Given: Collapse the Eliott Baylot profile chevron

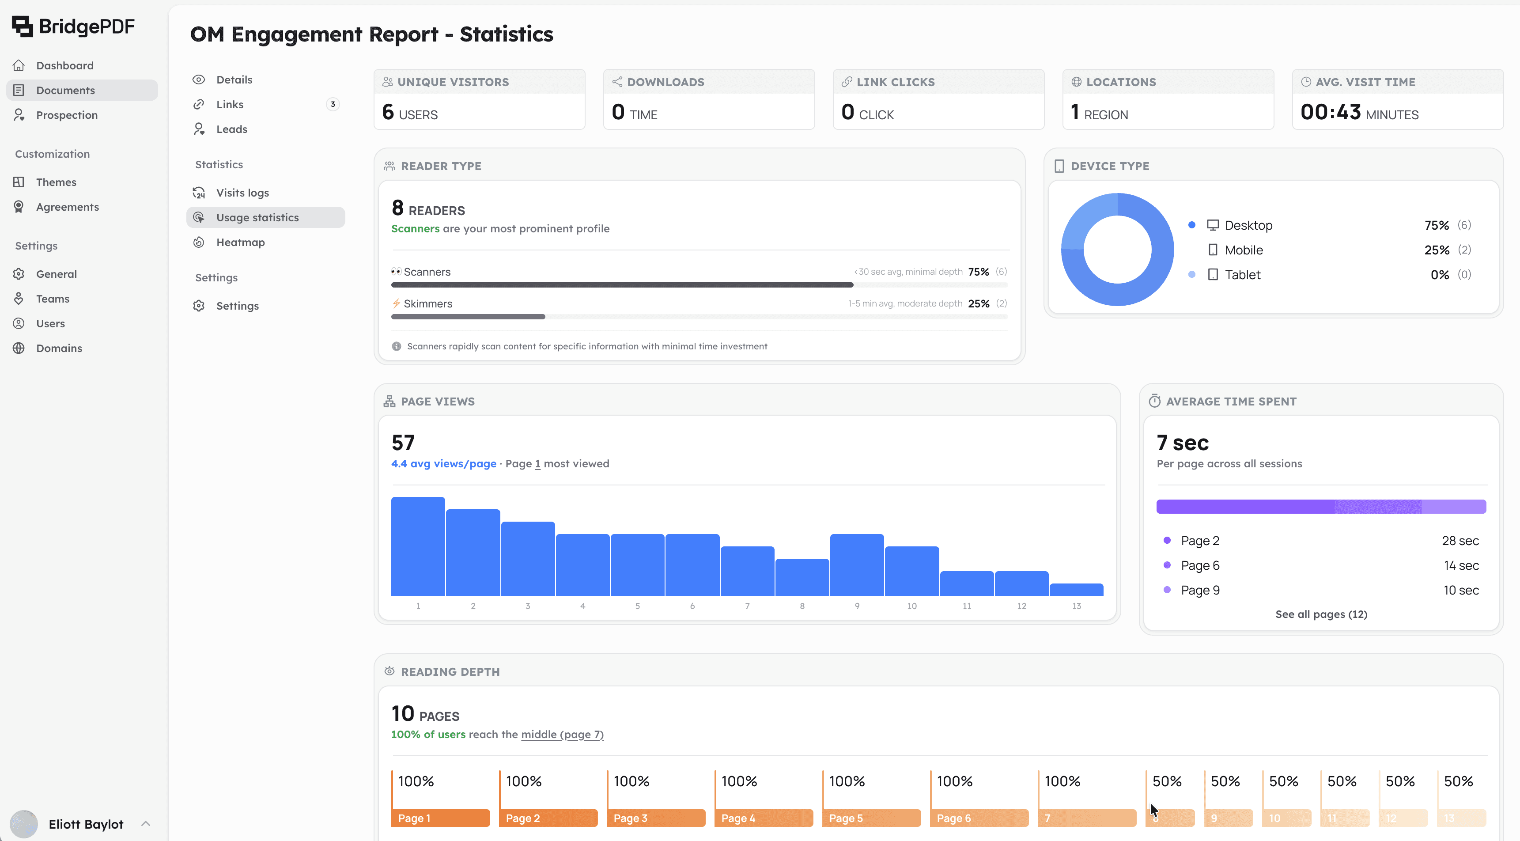Looking at the screenshot, I should (x=146, y=824).
